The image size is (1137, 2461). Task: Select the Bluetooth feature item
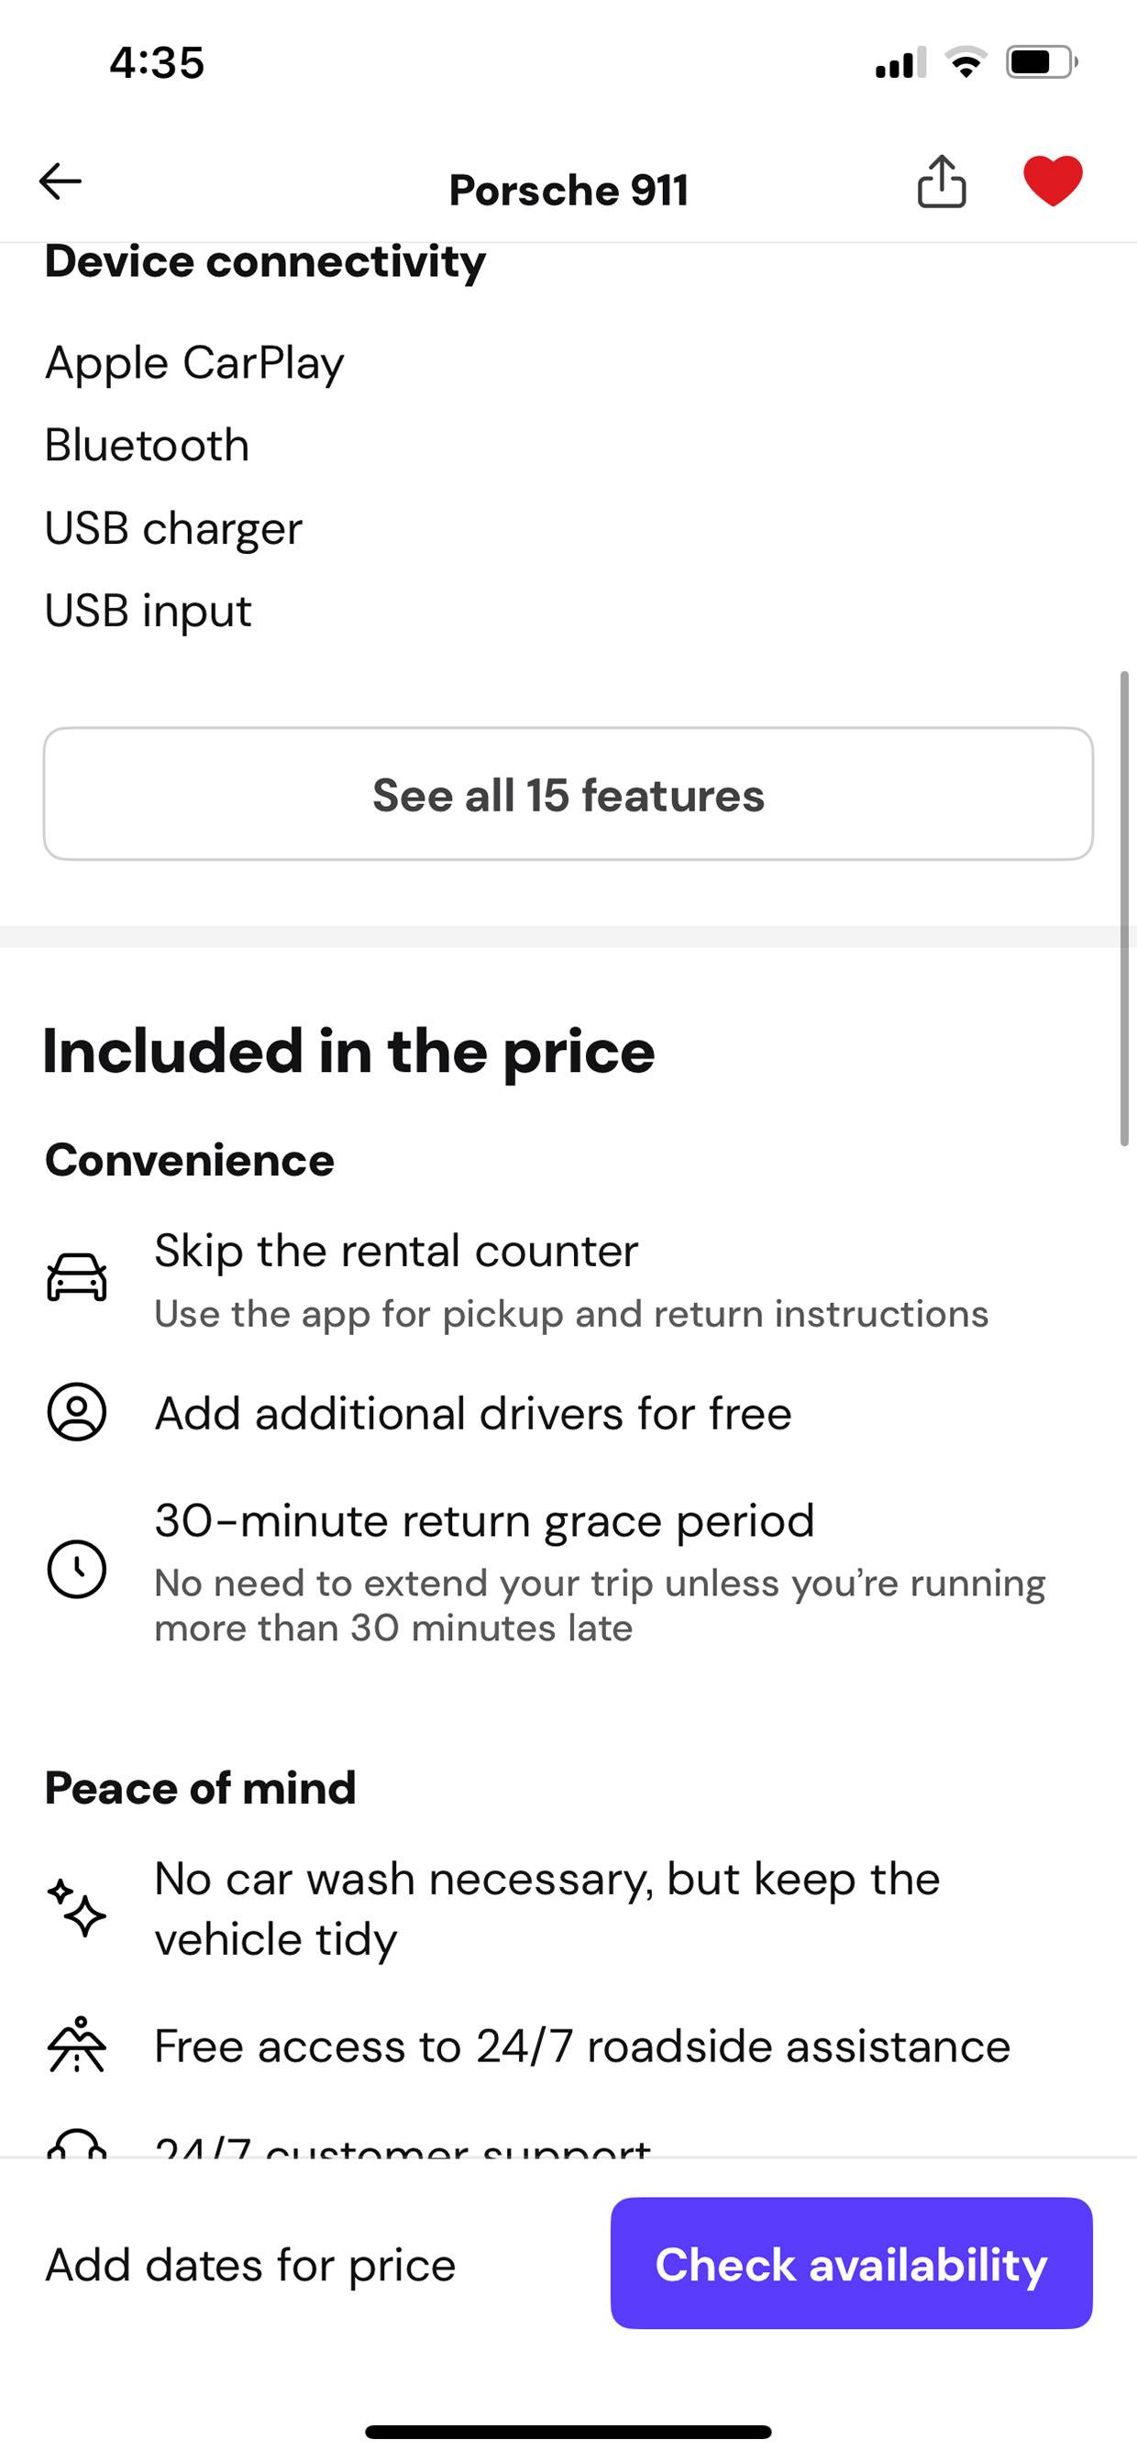click(x=147, y=446)
